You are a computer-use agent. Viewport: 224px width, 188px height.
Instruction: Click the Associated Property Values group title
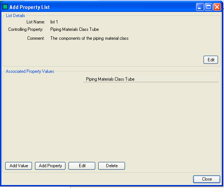pos(30,71)
